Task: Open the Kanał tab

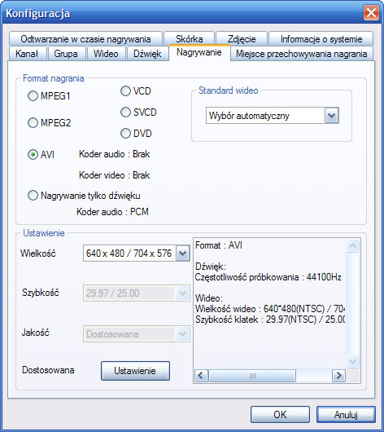Action: (27, 54)
